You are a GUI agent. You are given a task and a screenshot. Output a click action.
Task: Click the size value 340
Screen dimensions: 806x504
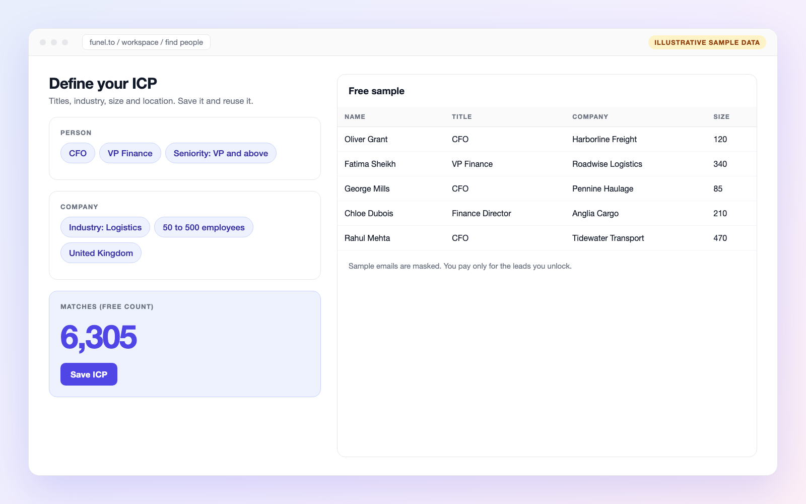(720, 164)
